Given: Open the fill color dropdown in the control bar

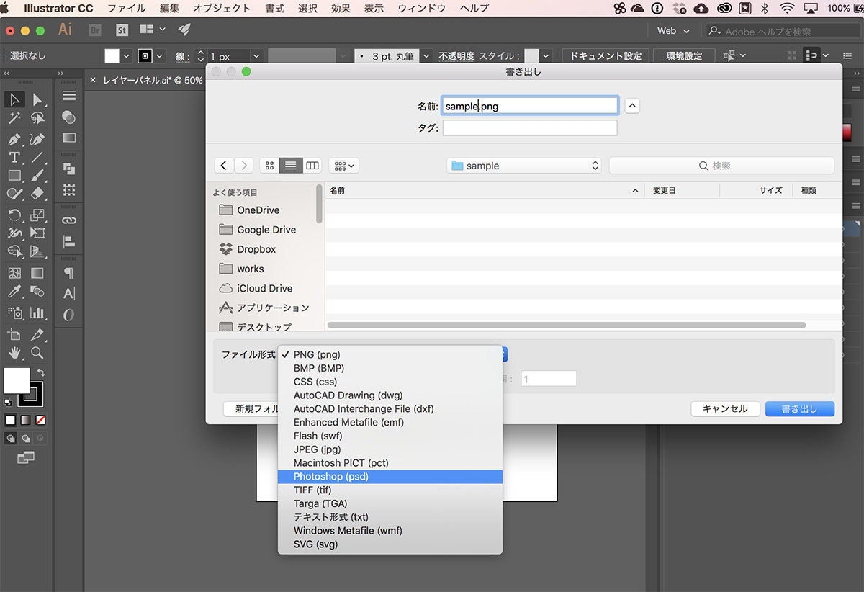Looking at the screenshot, I should (x=127, y=56).
